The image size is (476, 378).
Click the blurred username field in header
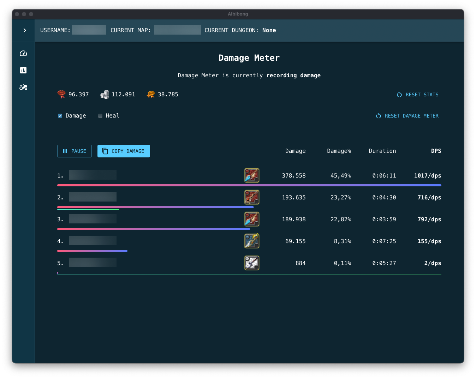point(89,30)
